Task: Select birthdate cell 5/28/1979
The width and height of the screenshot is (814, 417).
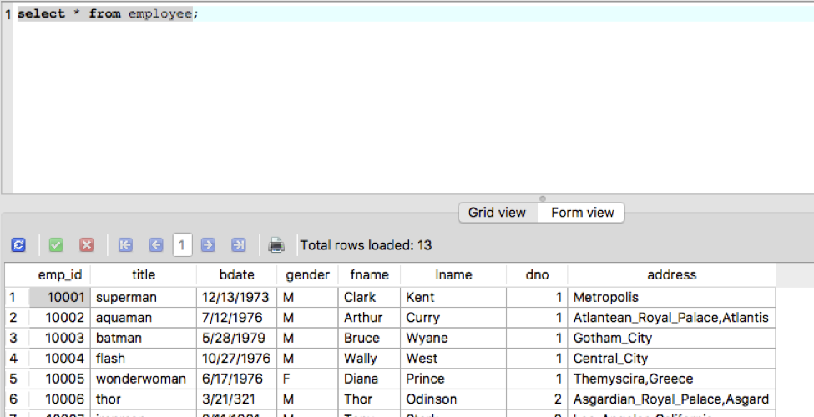Action: (237, 338)
